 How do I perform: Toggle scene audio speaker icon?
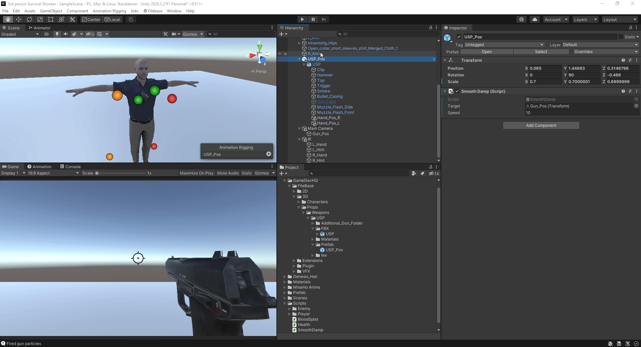coord(65,34)
